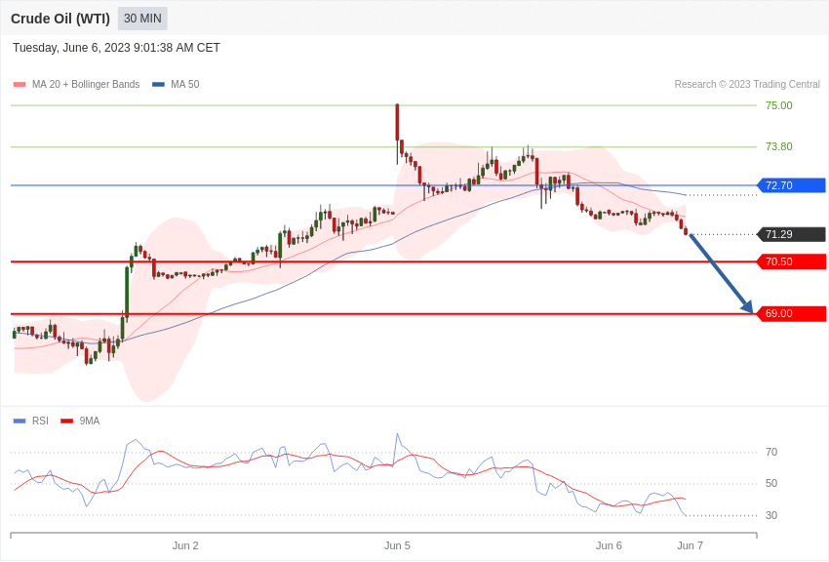Click the 9MA legend label

90,421
